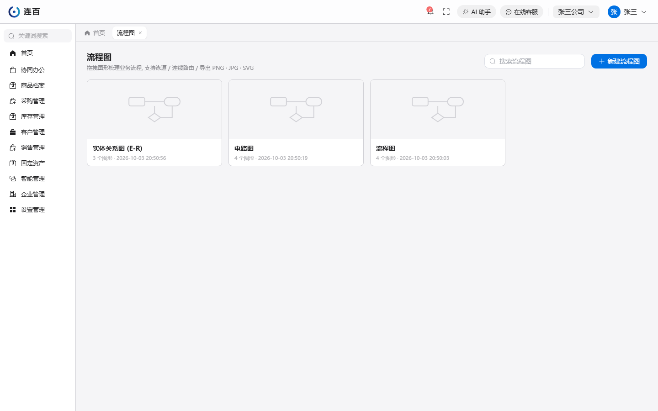Click the 连百 logo icon
This screenshot has height=411, width=658.
14,12
